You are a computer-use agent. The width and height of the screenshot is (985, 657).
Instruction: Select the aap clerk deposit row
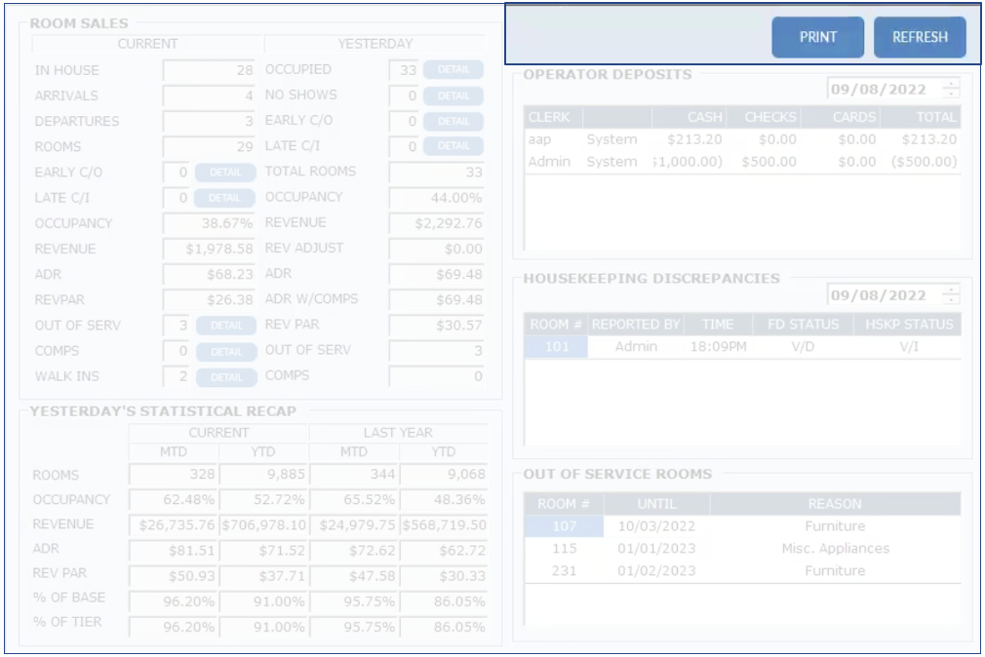[741, 139]
